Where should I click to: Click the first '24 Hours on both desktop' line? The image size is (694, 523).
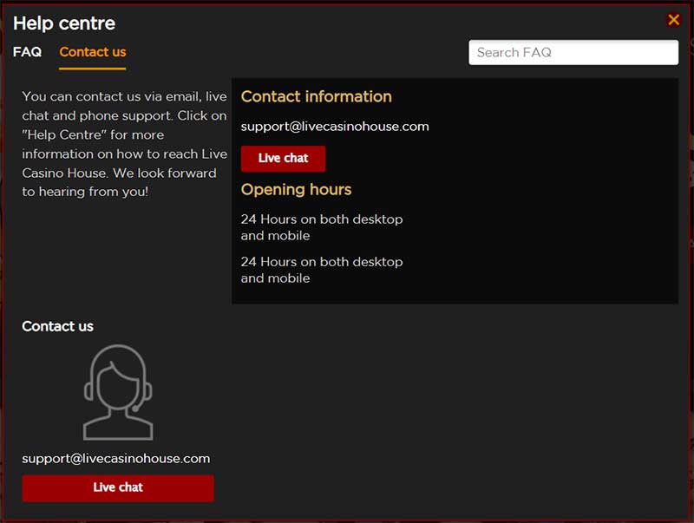(322, 219)
